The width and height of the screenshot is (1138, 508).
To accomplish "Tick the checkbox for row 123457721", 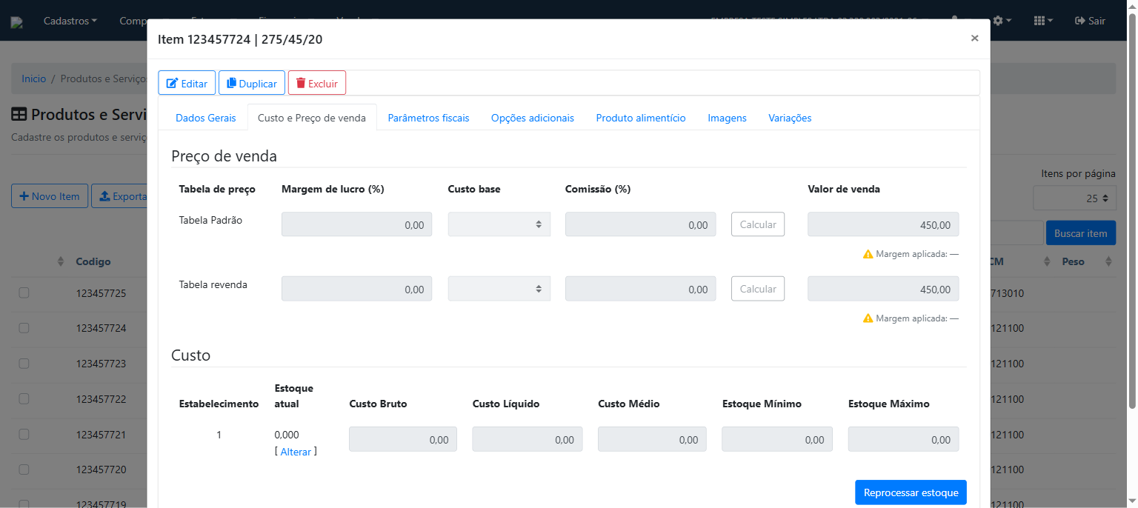I will point(24,434).
